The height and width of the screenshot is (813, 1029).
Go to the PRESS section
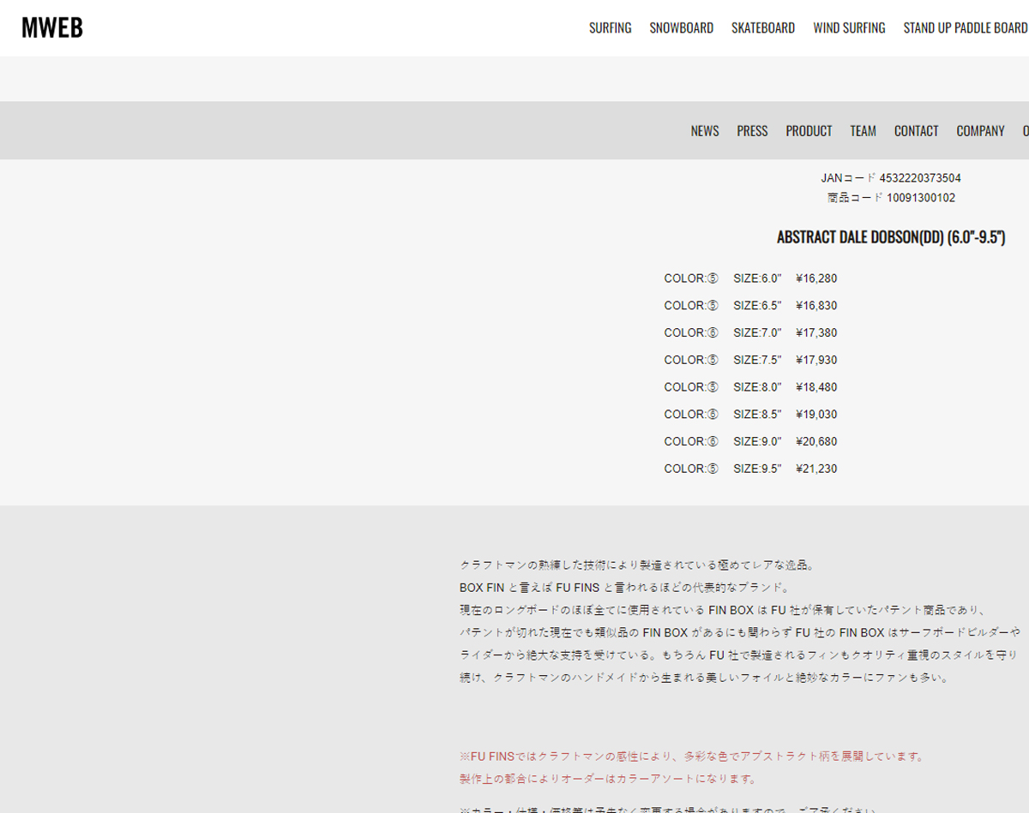751,130
